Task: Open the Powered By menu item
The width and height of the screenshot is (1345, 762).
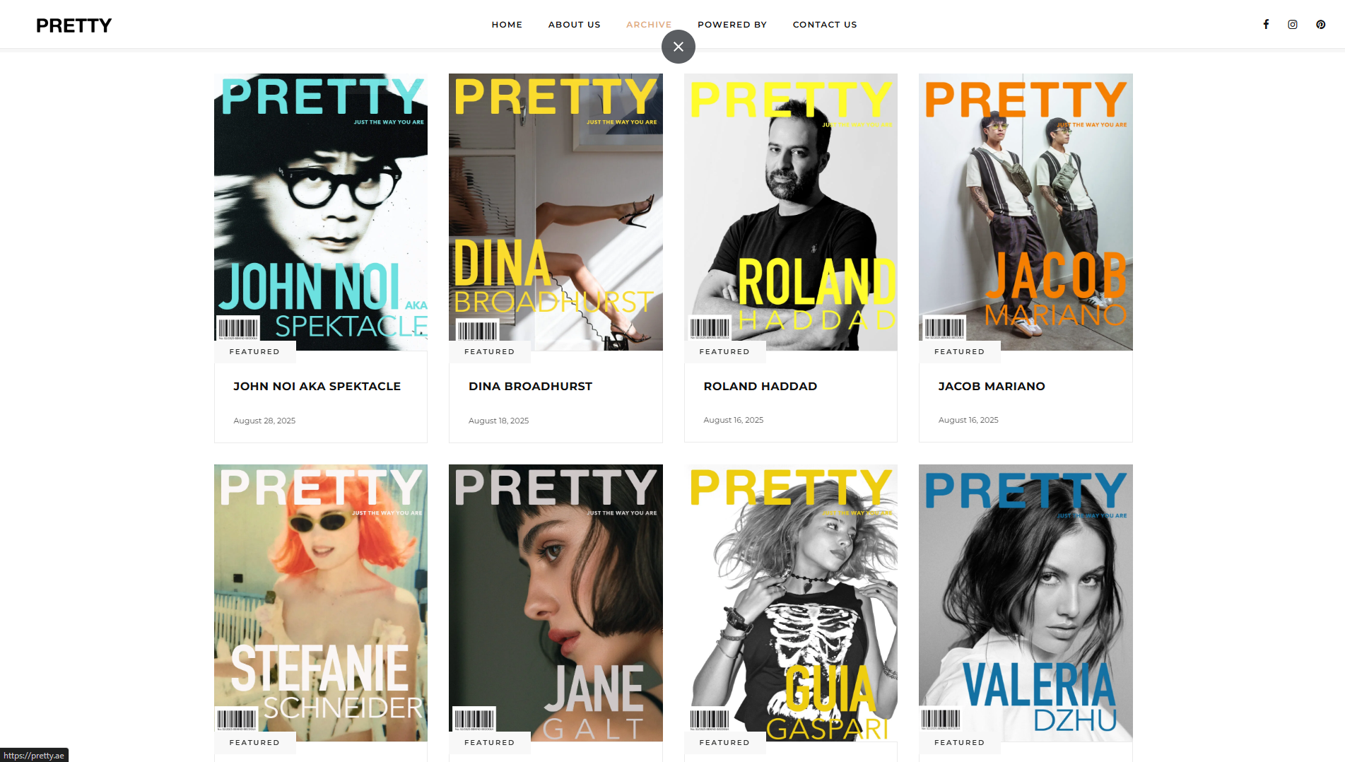Action: tap(732, 25)
